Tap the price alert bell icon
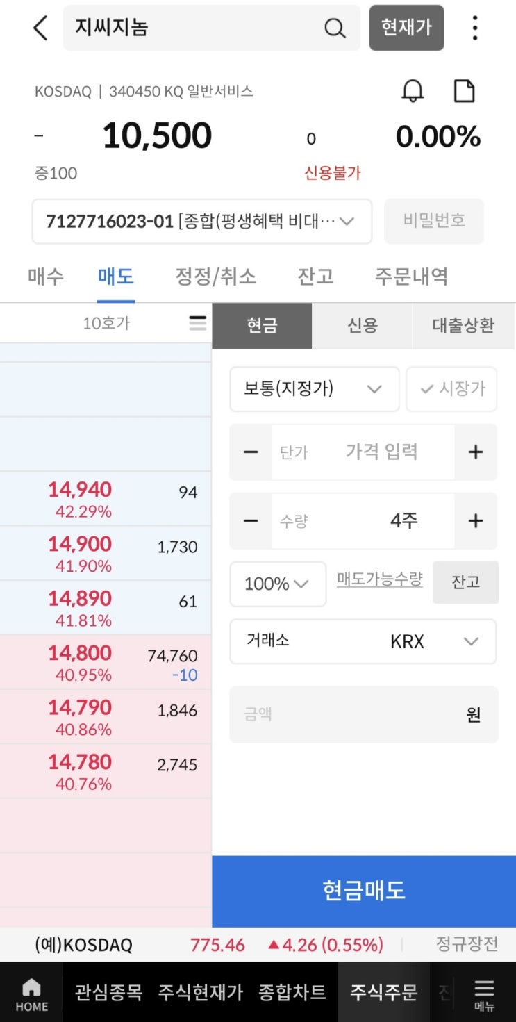The image size is (516, 1022). pos(413,91)
